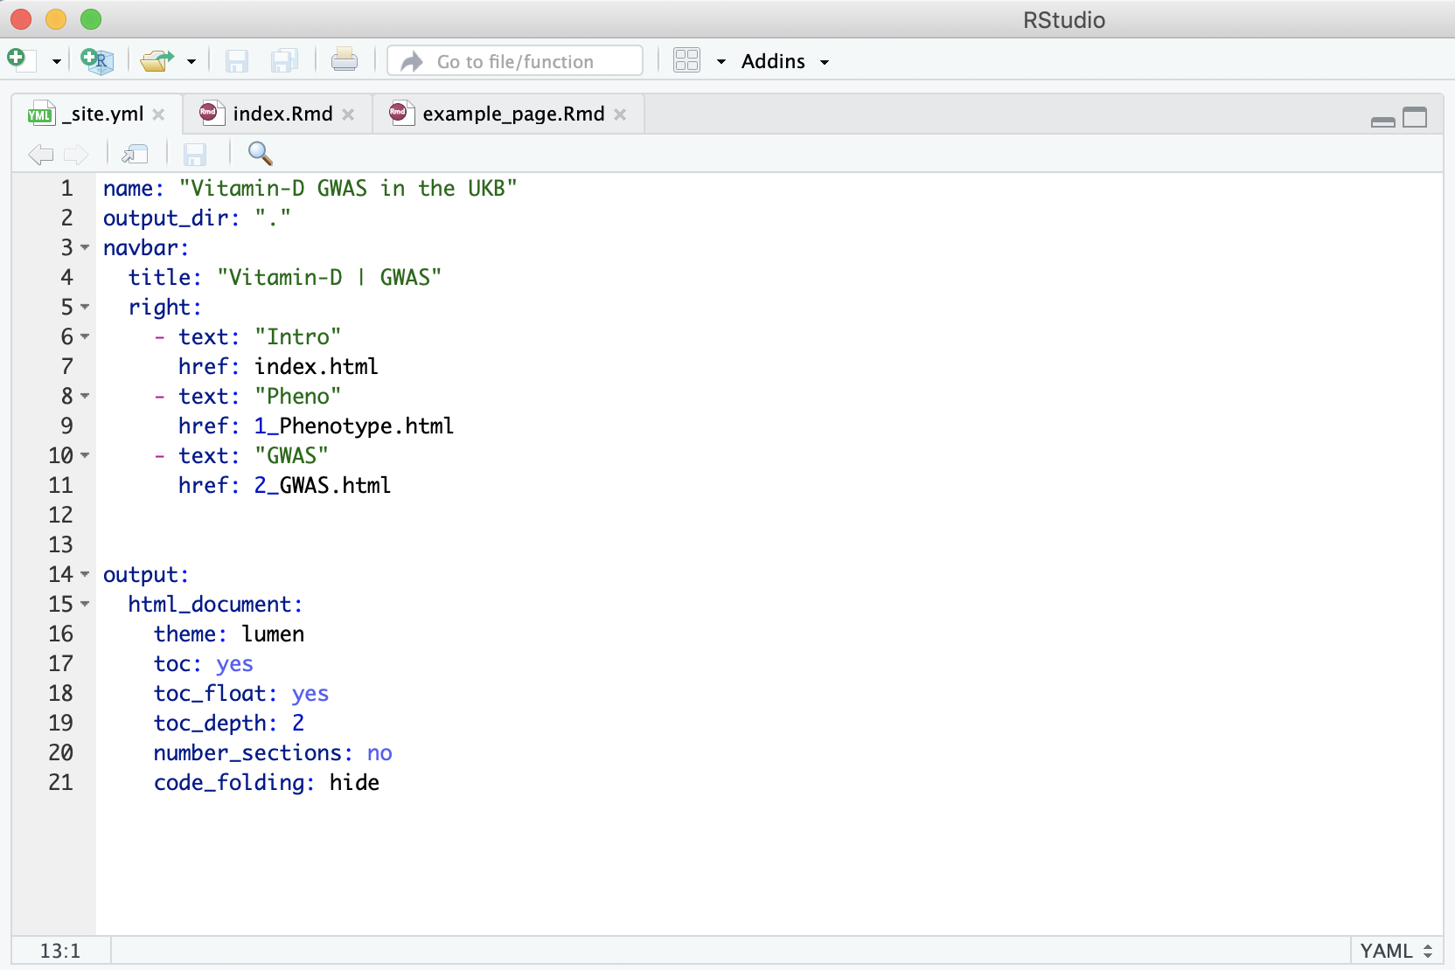This screenshot has width=1455, height=970.
Task: Click on 1_Phenotype.html in line 9
Action: 354,426
